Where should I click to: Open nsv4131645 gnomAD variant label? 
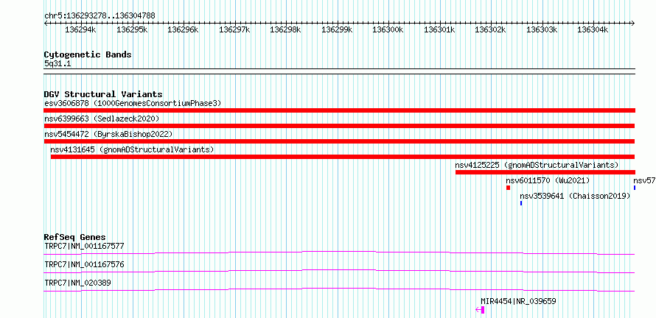[132, 149]
